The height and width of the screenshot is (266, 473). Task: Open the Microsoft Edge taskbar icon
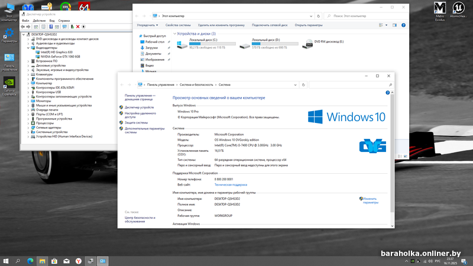[x=29, y=261]
